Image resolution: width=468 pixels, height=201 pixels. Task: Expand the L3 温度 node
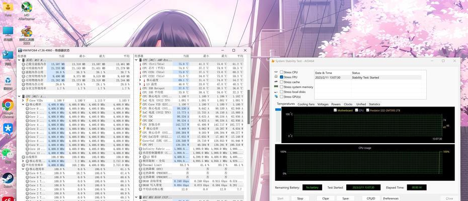(x=140, y=84)
